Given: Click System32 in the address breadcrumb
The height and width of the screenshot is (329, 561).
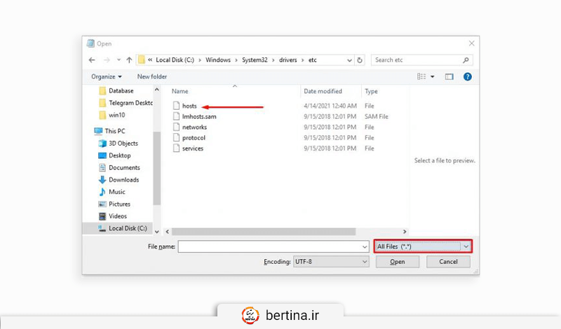Looking at the screenshot, I should click(x=255, y=60).
